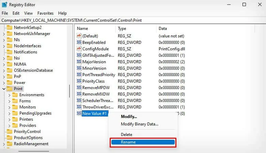
Task: Select the (Default) string value icon
Action: click(79, 36)
